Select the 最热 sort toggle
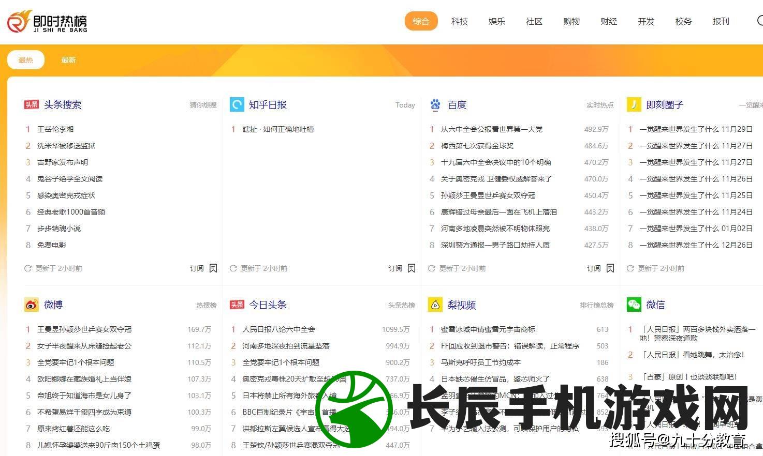This screenshot has width=763, height=456. tap(26, 60)
